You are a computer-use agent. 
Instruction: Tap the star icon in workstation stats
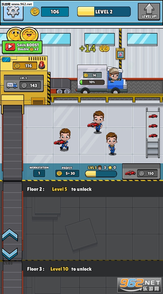(110, 168)
